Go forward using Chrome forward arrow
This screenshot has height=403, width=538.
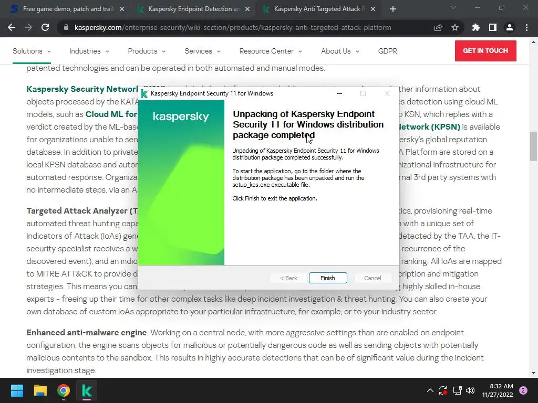tap(28, 27)
